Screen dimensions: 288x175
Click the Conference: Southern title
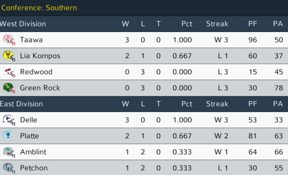39,8
